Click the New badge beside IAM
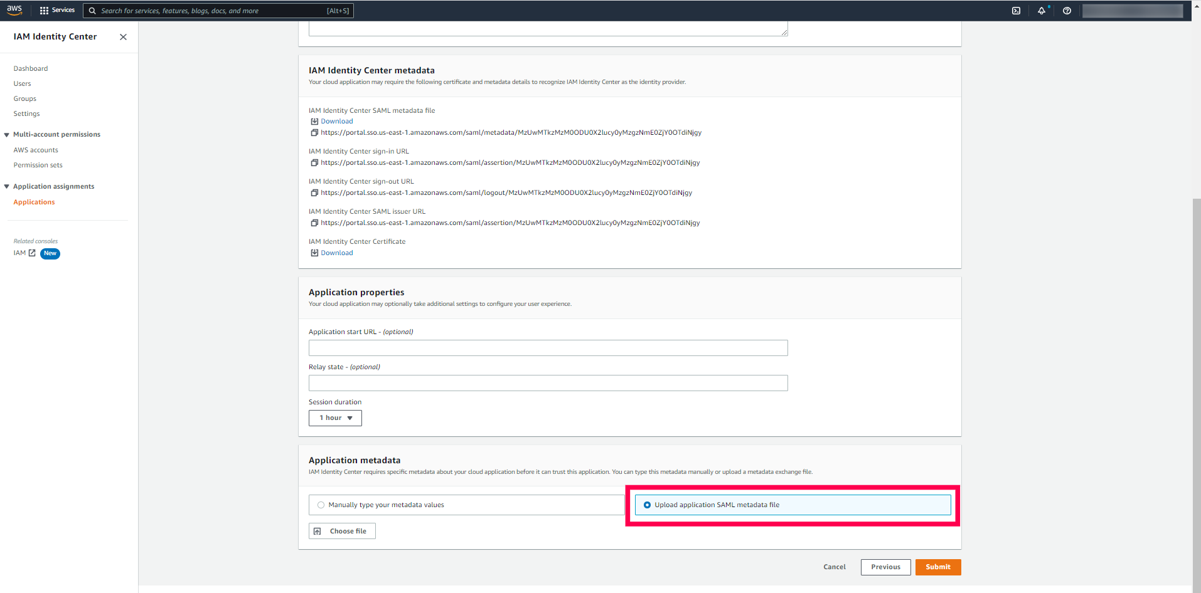 (50, 254)
